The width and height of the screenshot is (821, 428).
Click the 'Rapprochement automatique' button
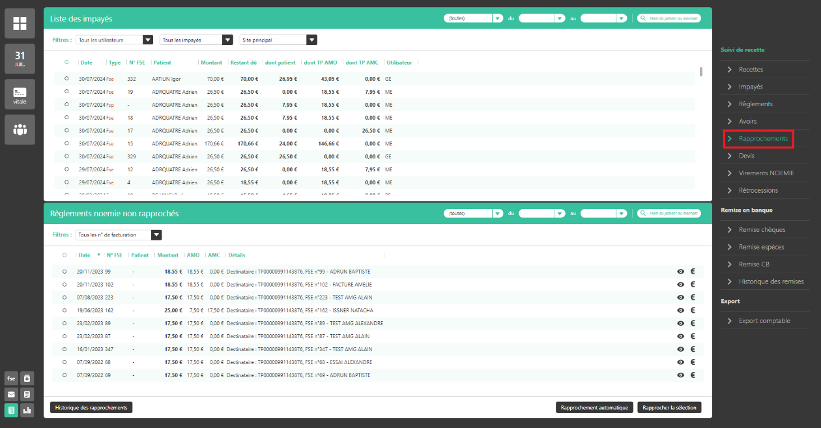594,408
